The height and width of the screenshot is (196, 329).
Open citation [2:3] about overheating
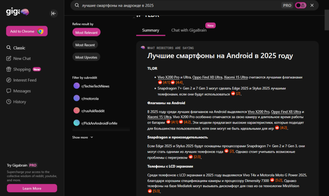click(197, 157)
